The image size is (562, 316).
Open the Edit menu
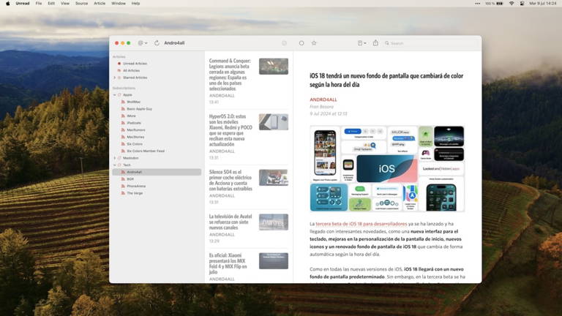(51, 3)
